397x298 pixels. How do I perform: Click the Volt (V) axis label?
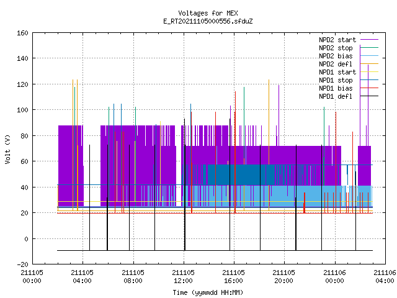(7, 149)
